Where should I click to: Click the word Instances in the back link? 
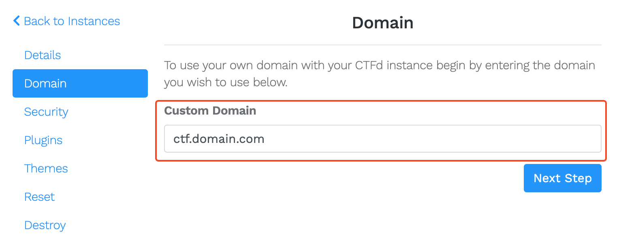click(94, 21)
